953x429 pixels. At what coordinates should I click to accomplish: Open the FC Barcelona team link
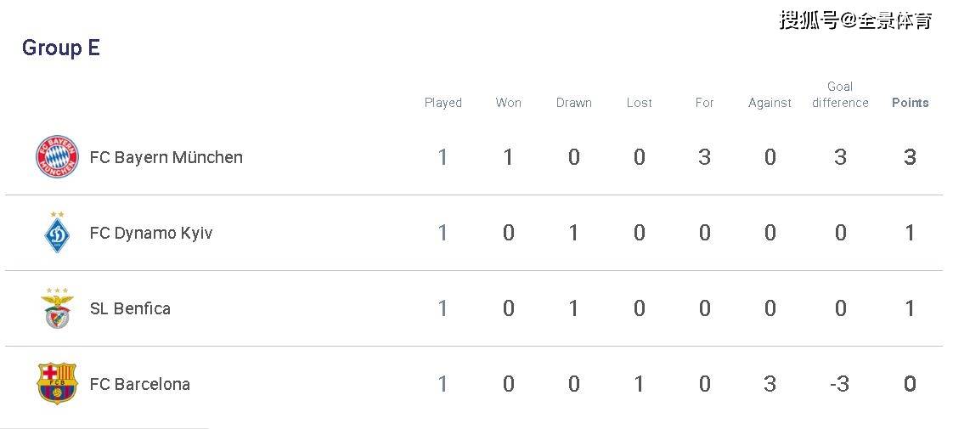point(140,384)
